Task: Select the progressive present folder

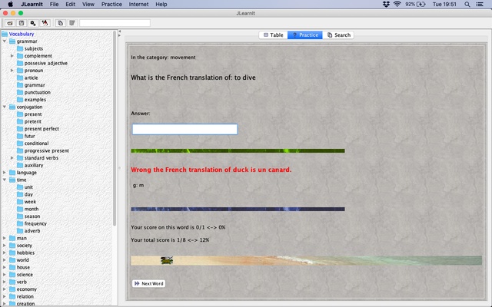Action: (43, 150)
